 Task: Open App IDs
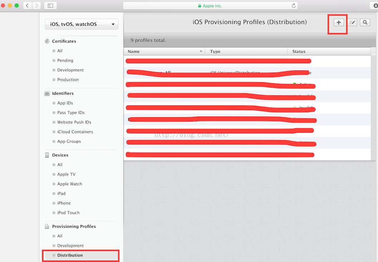(65, 103)
